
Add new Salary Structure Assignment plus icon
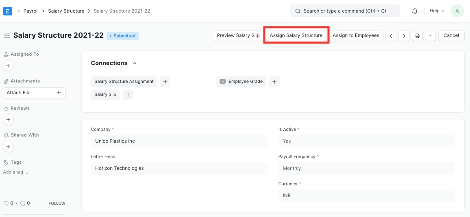(x=165, y=82)
